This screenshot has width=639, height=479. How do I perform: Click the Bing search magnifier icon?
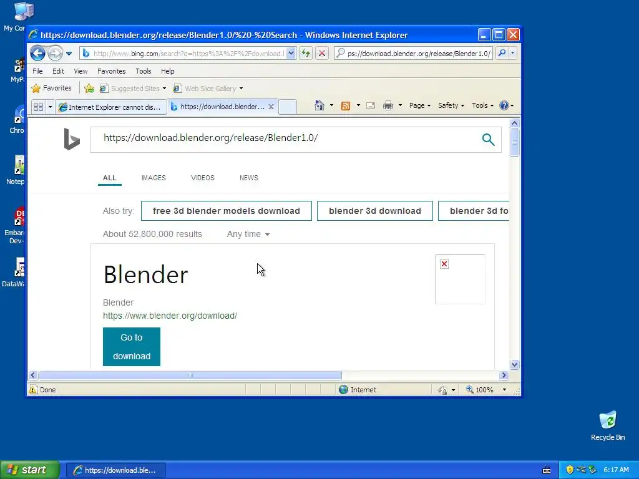(x=488, y=140)
